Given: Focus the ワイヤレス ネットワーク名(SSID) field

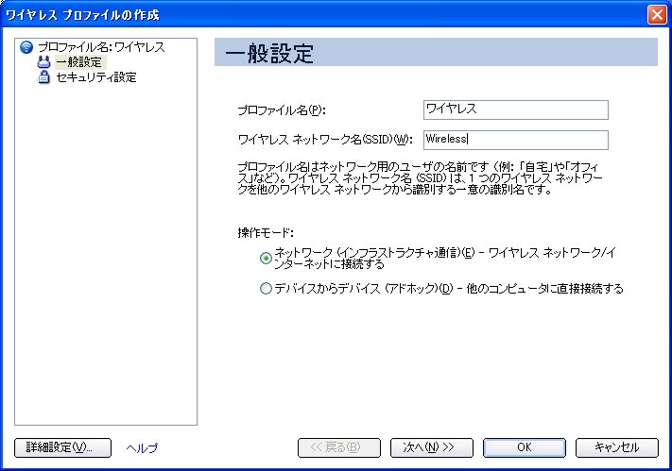Looking at the screenshot, I should click(x=515, y=140).
